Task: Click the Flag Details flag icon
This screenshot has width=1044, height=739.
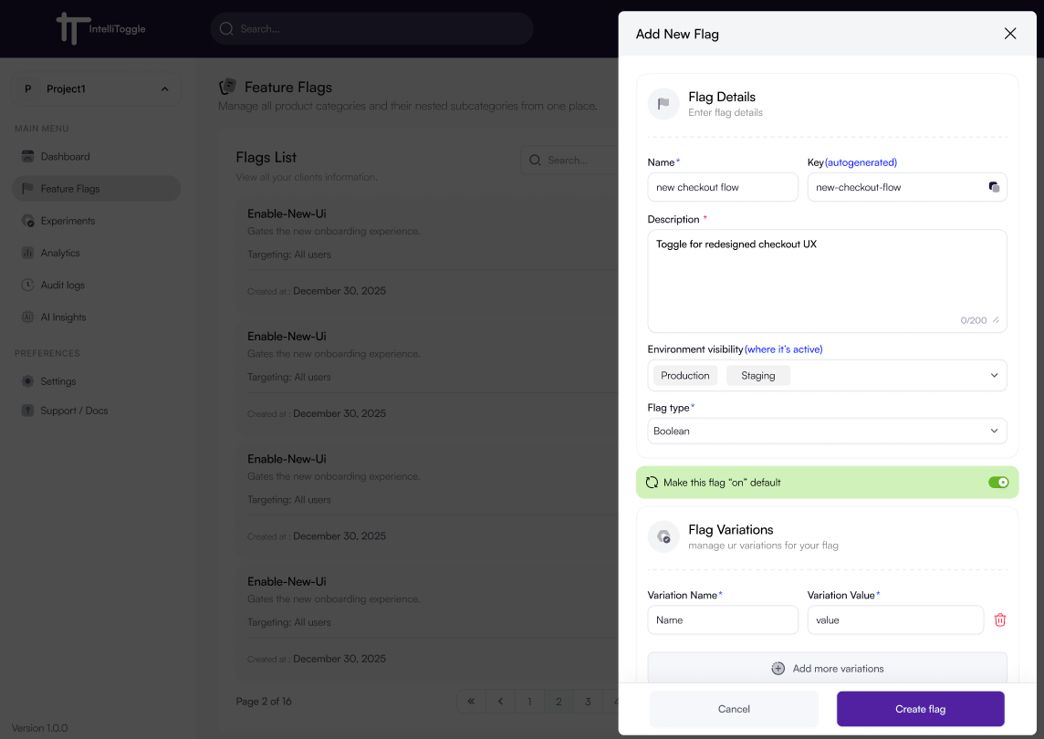Action: [663, 104]
